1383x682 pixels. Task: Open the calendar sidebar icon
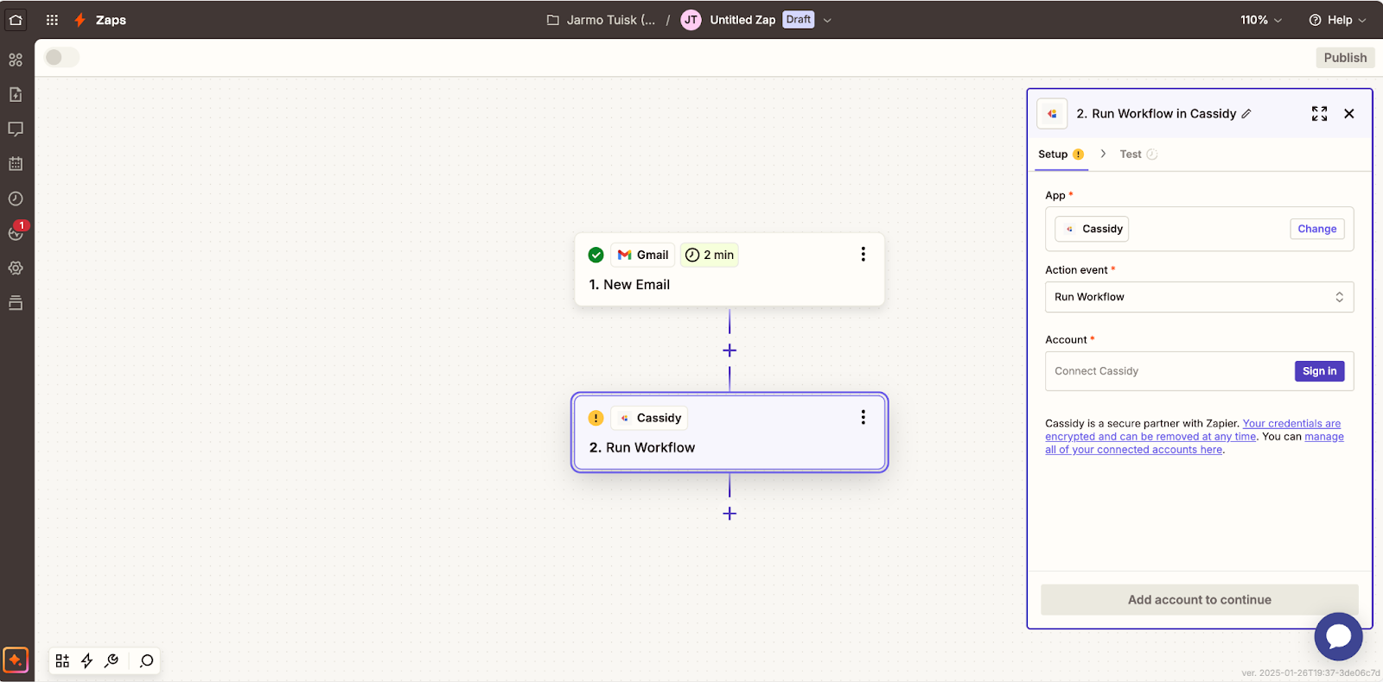[x=16, y=164]
